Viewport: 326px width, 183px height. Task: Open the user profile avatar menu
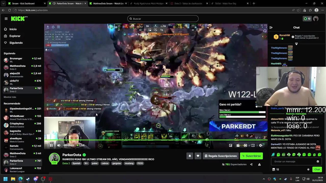(316, 19)
